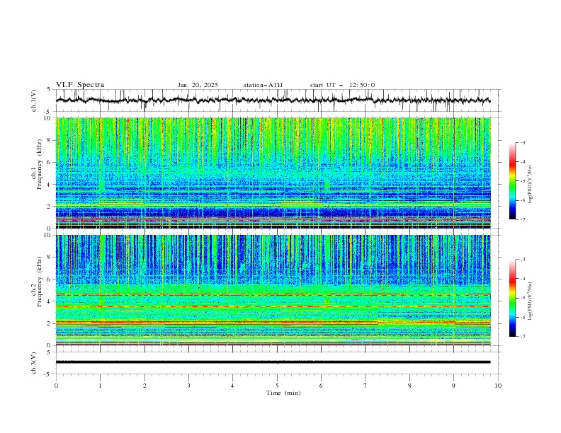561x433 pixels.
Task: Click time axis tick label 5
Action: tap(277, 386)
